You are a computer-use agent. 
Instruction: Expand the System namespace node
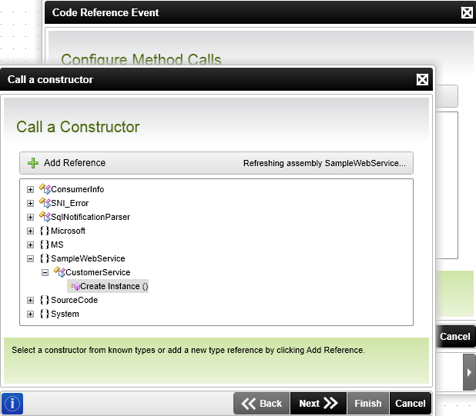tap(30, 314)
